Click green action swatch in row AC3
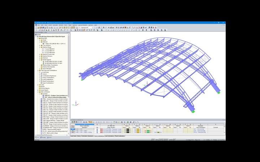Screen dimensions: 260x162 pyautogui.click(x=148, y=132)
